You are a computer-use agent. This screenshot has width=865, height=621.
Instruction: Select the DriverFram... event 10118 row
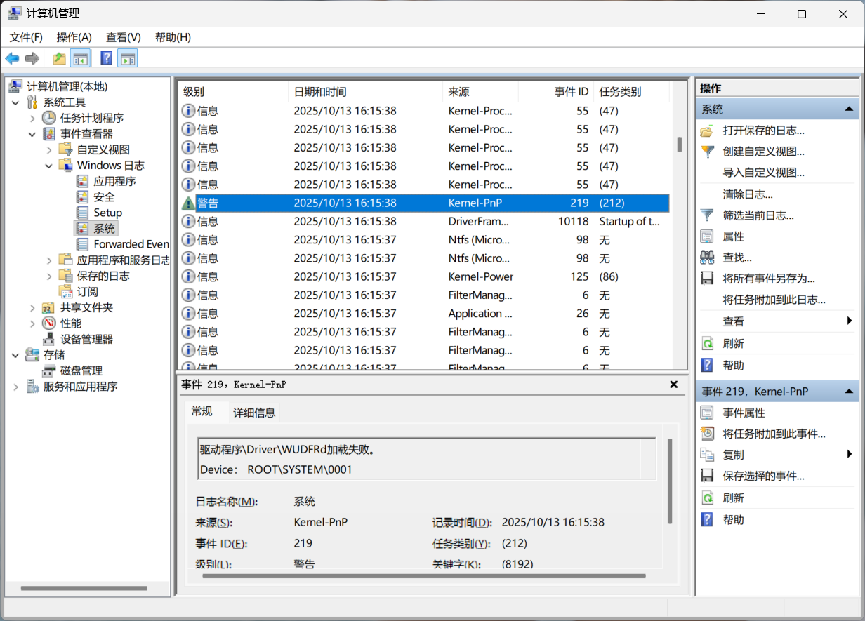423,221
